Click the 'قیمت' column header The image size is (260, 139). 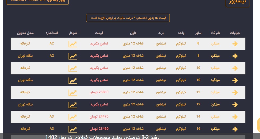[99, 33]
